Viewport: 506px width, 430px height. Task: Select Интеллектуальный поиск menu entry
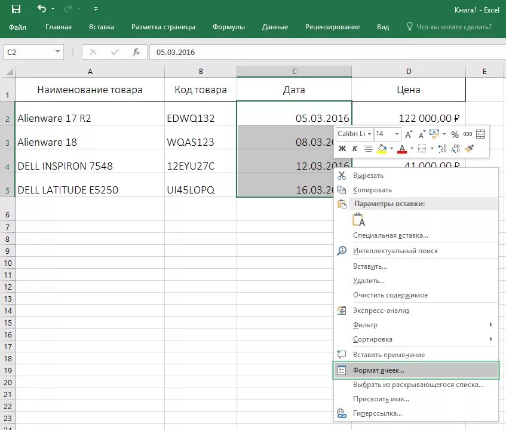[416, 251]
